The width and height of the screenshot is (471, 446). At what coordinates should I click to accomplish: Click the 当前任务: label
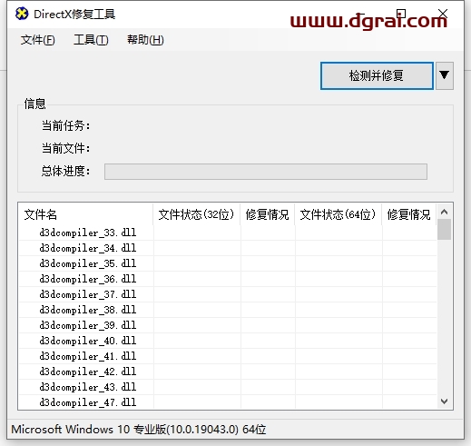65,125
